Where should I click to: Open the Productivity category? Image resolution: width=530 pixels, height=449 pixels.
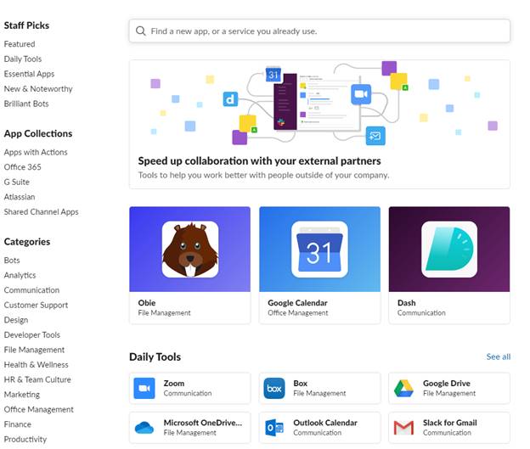25,439
